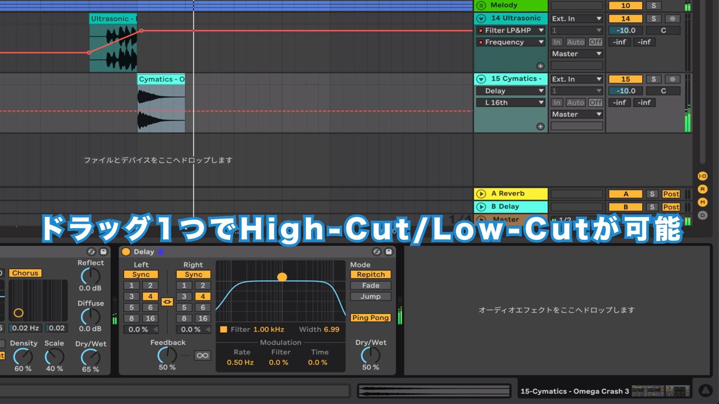719x404 pixels.
Task: Click the A Reverb return track play icon
Action: coord(481,194)
